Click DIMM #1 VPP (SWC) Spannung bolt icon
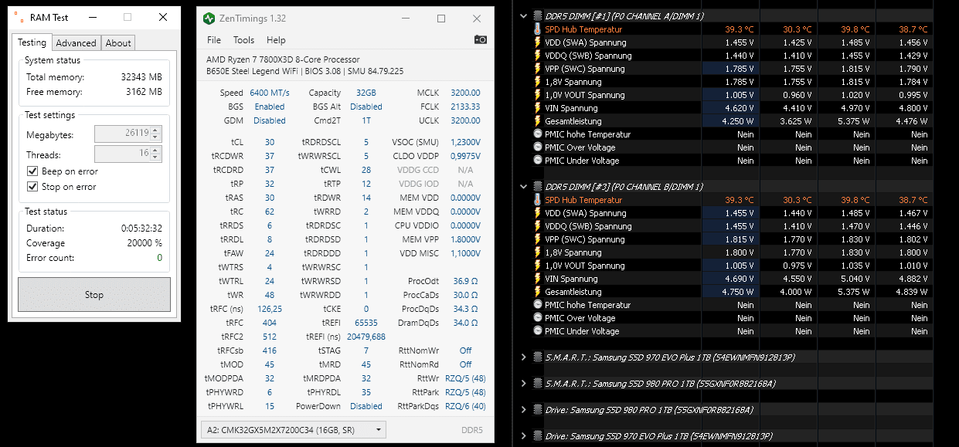 pos(537,69)
